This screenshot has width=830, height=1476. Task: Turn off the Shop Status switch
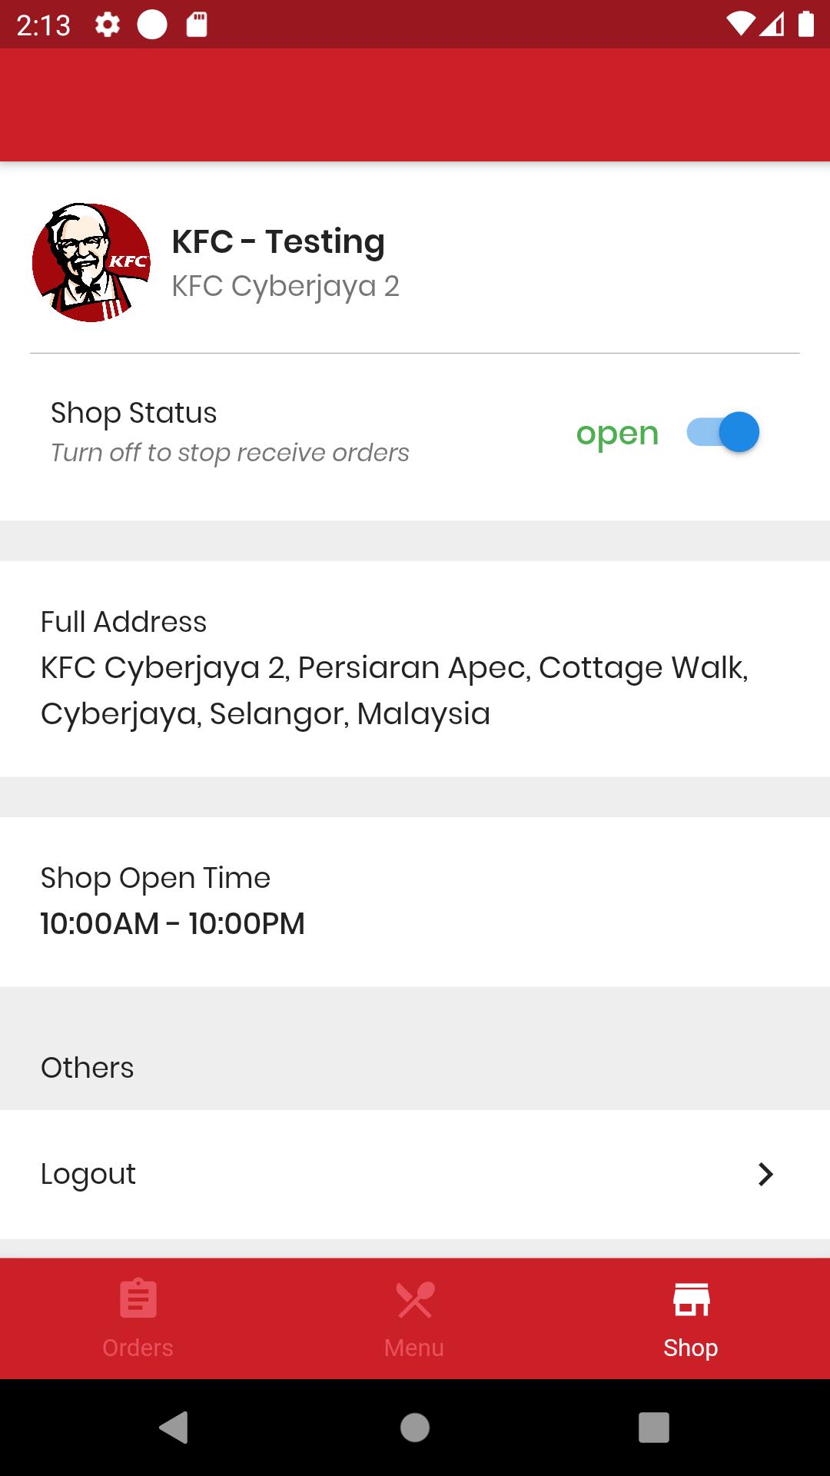pos(723,432)
